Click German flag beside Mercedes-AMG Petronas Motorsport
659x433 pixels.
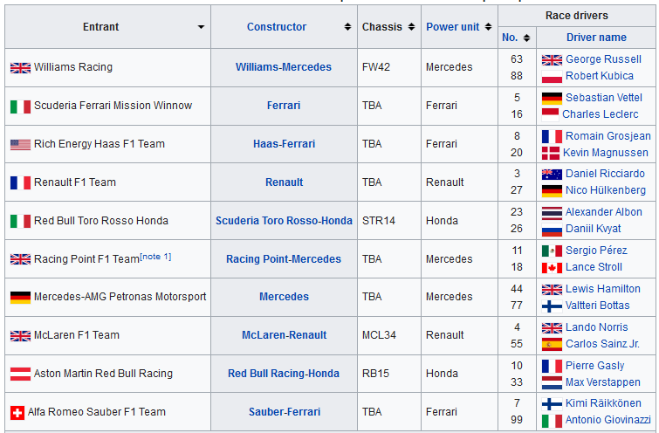pyautogui.click(x=21, y=297)
